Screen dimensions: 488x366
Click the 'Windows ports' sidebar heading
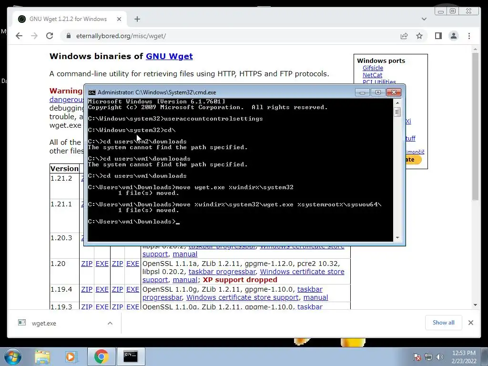(x=381, y=61)
